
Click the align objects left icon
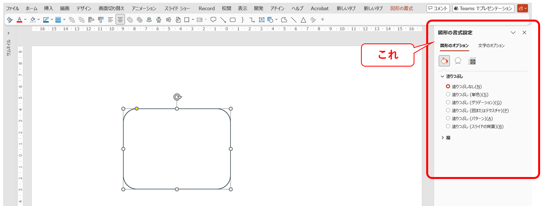point(91,20)
